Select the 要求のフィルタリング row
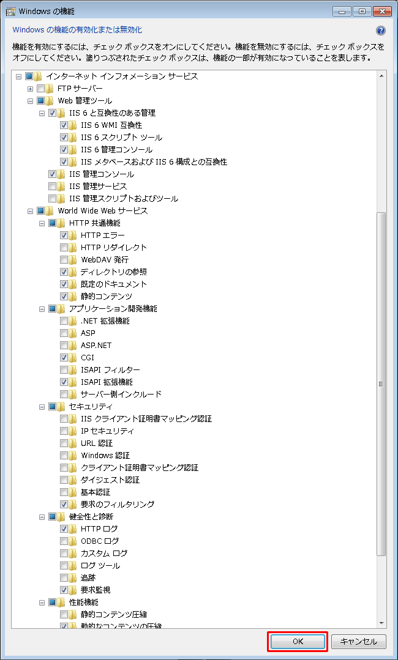 click(x=118, y=504)
